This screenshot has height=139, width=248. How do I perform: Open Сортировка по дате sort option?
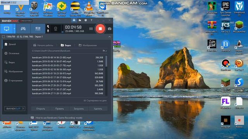pos(95,100)
